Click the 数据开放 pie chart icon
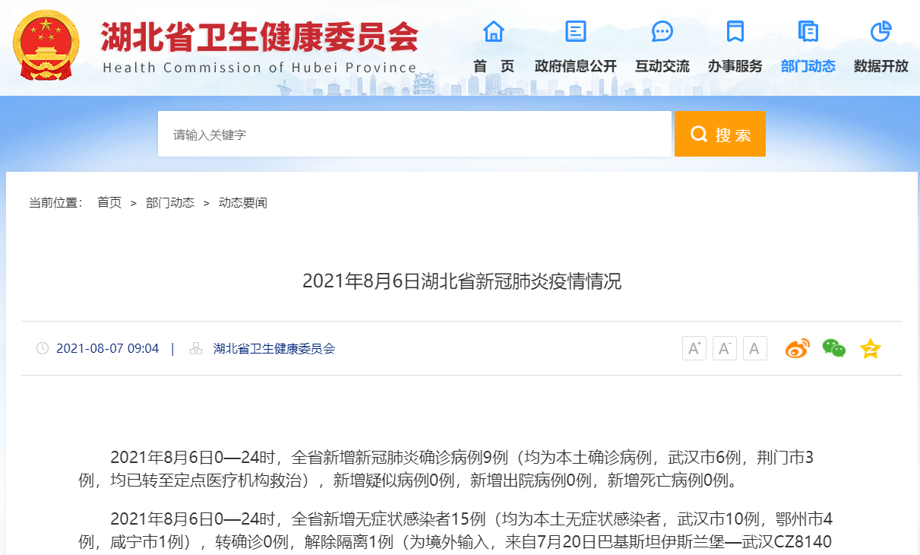This screenshot has width=920, height=555. pyautogui.click(x=880, y=31)
